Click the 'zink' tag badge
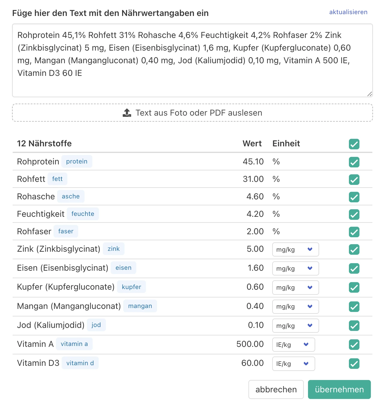 (113, 249)
